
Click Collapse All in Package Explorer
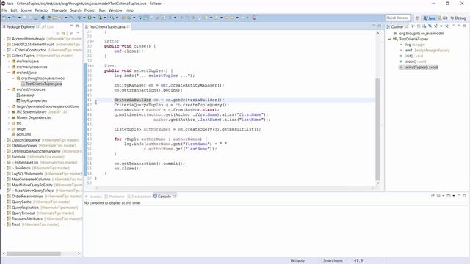pos(58,33)
